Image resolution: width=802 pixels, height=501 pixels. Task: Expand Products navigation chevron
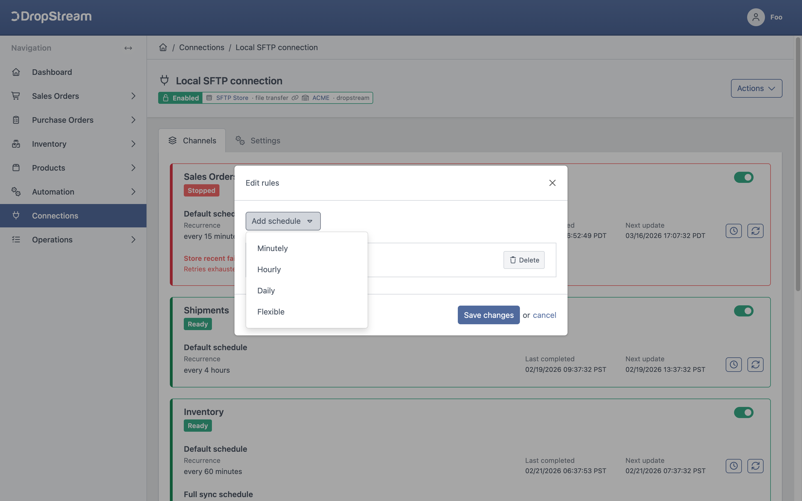(133, 168)
